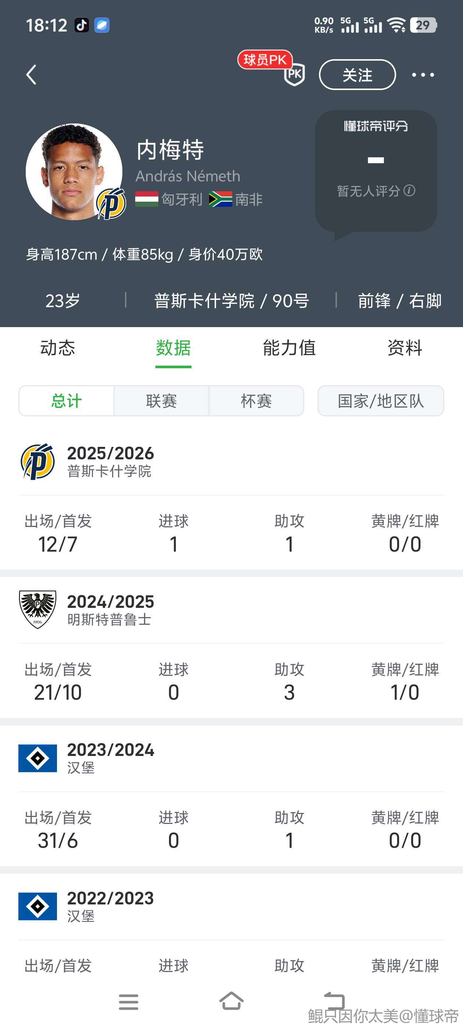Select the 杯赛 filter segment
Image resolution: width=463 pixels, height=1029 pixels.
point(256,401)
